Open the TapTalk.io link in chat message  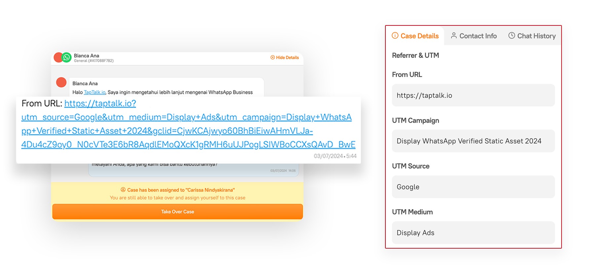click(x=95, y=92)
